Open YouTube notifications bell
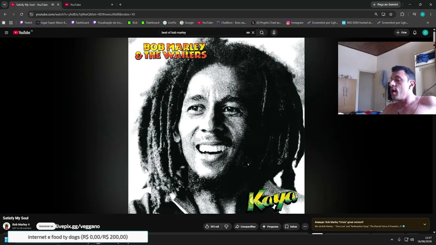This screenshot has width=436, height=245. click(x=415, y=33)
